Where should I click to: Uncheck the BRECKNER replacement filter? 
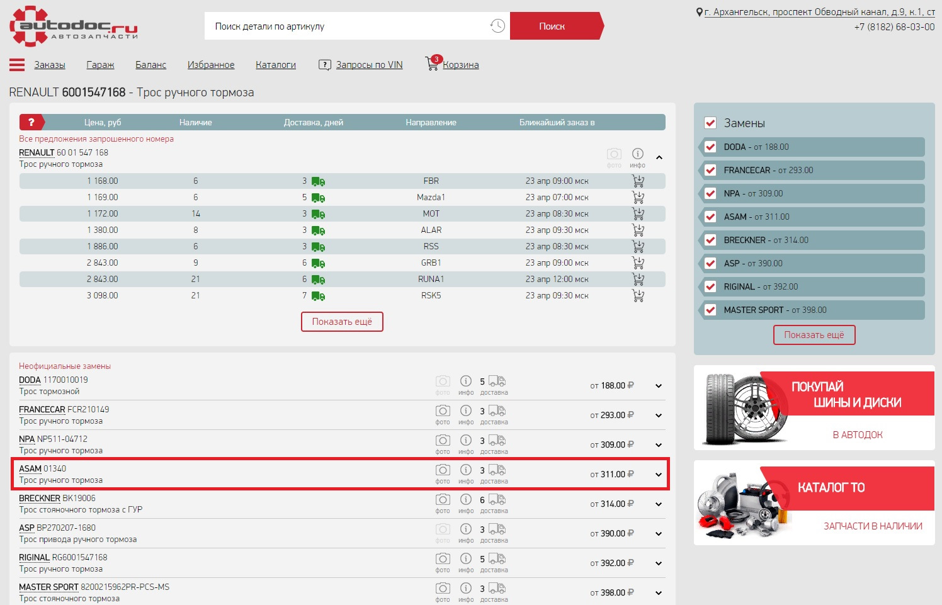coord(710,240)
